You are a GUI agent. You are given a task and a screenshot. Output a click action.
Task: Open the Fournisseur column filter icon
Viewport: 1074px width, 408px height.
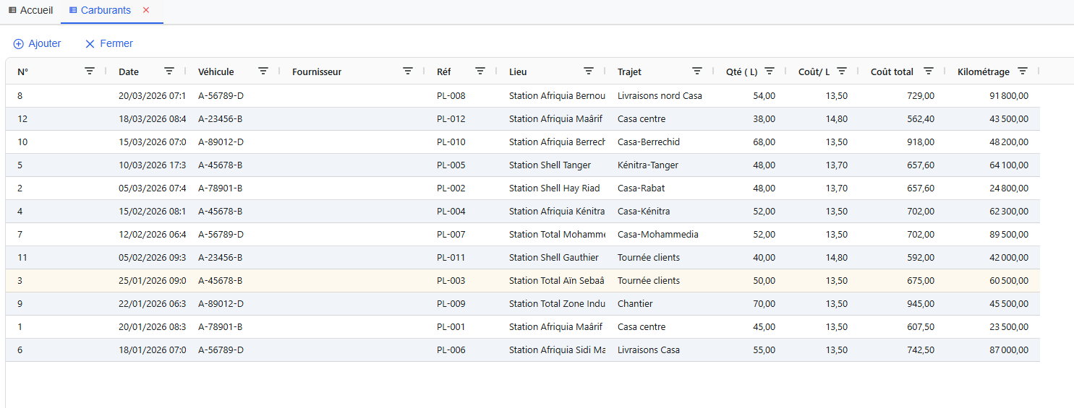click(408, 71)
